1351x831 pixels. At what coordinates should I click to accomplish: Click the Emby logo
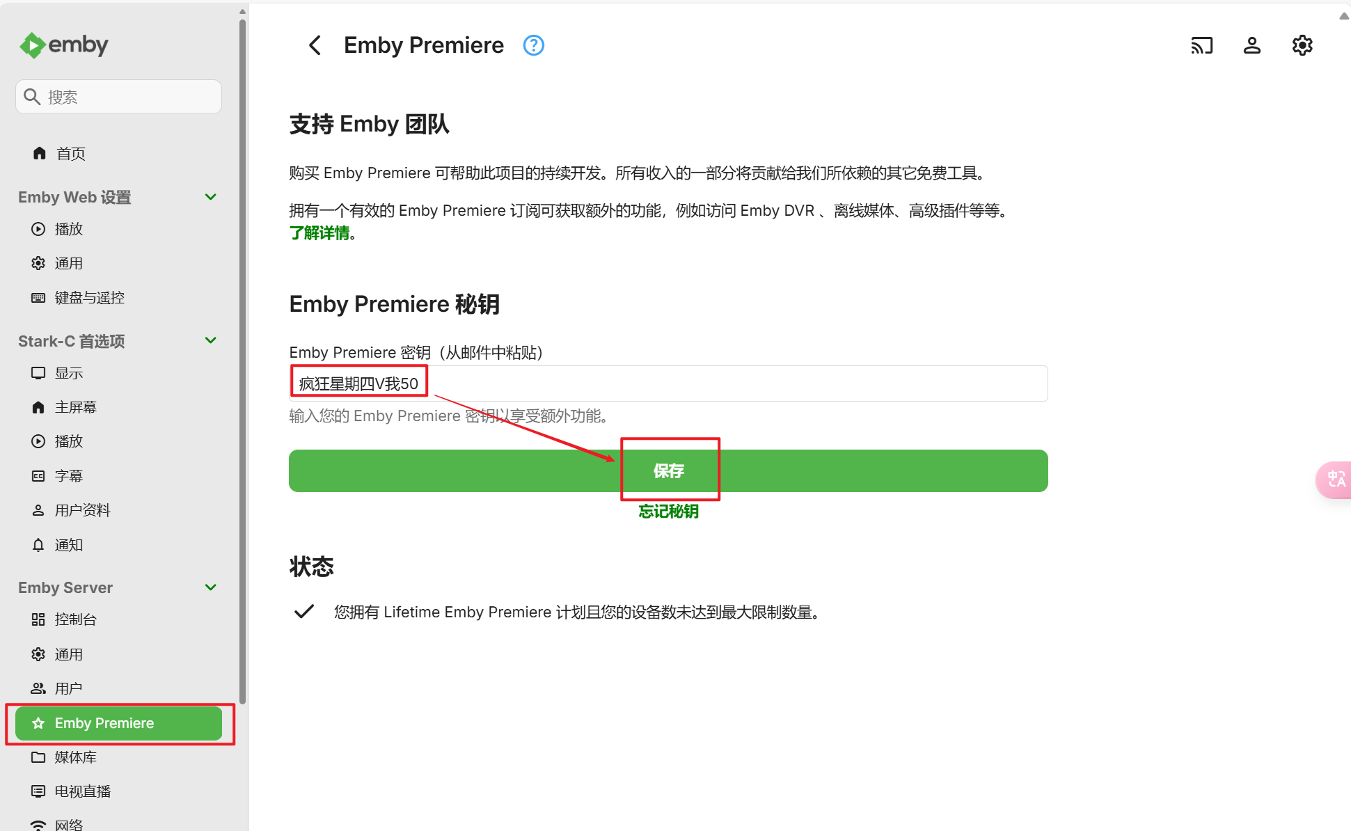point(64,45)
